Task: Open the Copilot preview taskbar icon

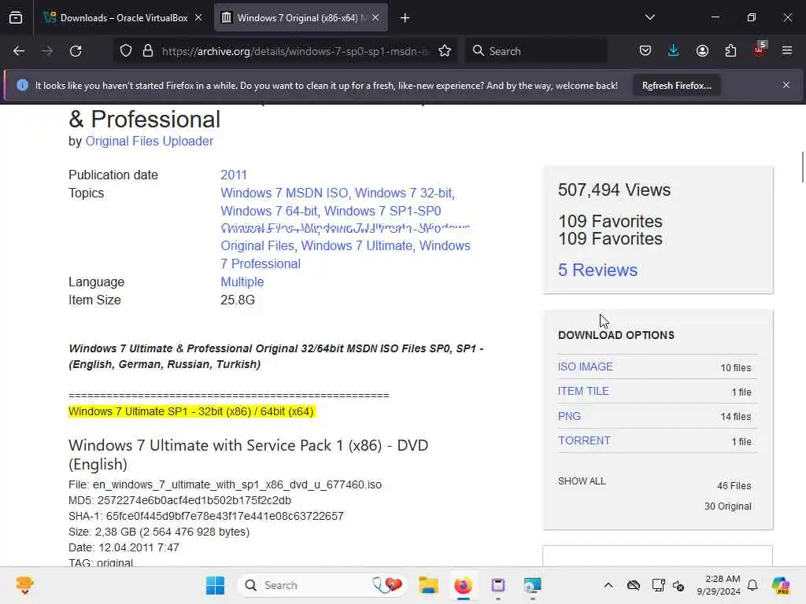Action: click(x=781, y=585)
